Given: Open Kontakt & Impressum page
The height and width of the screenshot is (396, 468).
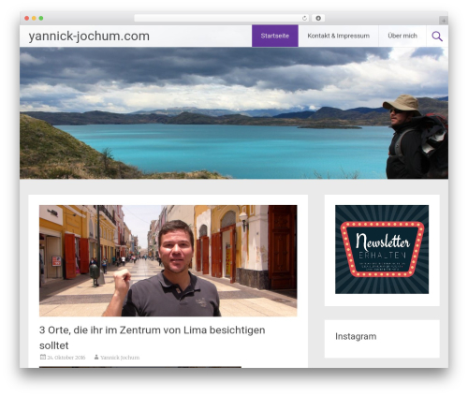Looking at the screenshot, I should (x=339, y=36).
